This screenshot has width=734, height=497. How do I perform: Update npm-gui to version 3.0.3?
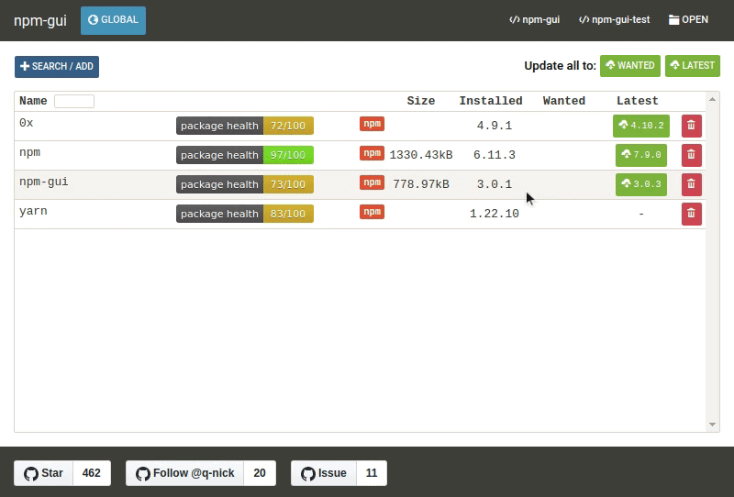[640, 184]
